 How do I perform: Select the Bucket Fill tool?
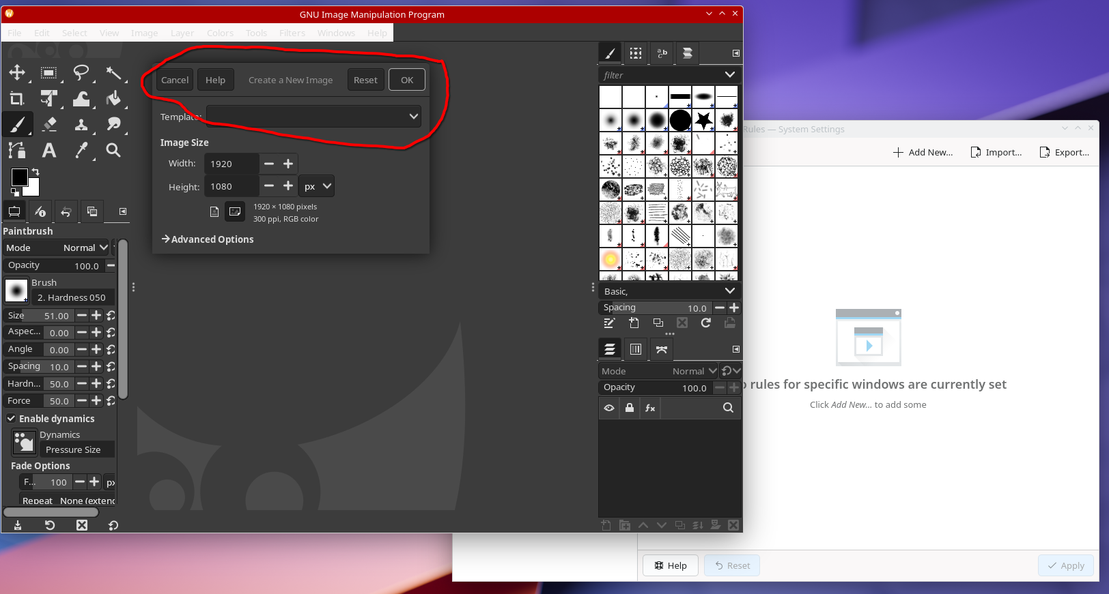point(113,99)
